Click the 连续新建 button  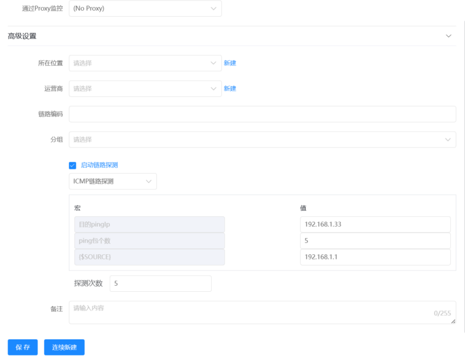coord(64,347)
